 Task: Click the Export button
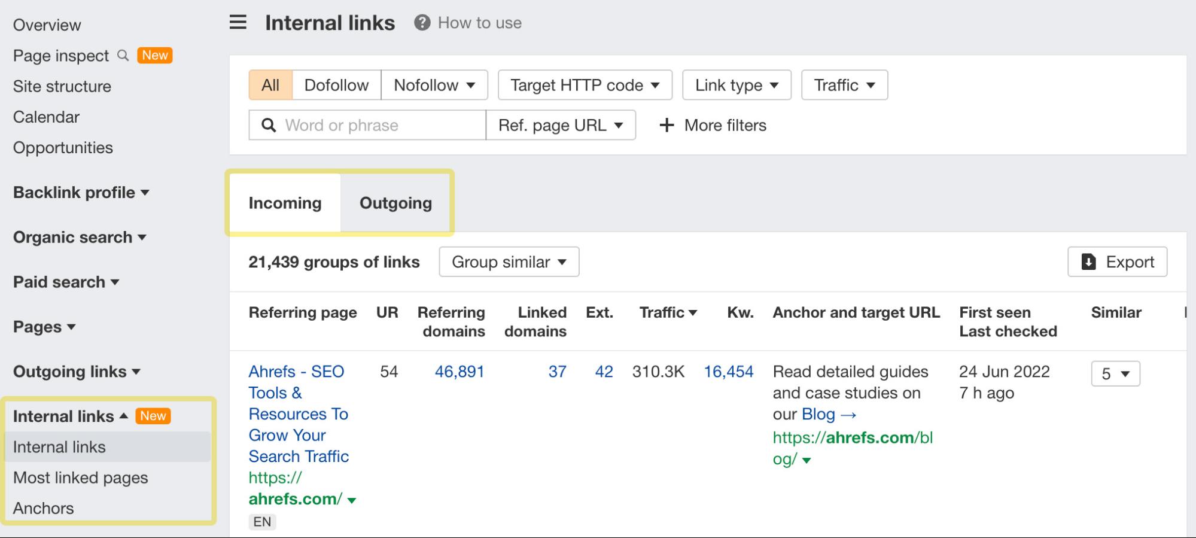[x=1117, y=262]
